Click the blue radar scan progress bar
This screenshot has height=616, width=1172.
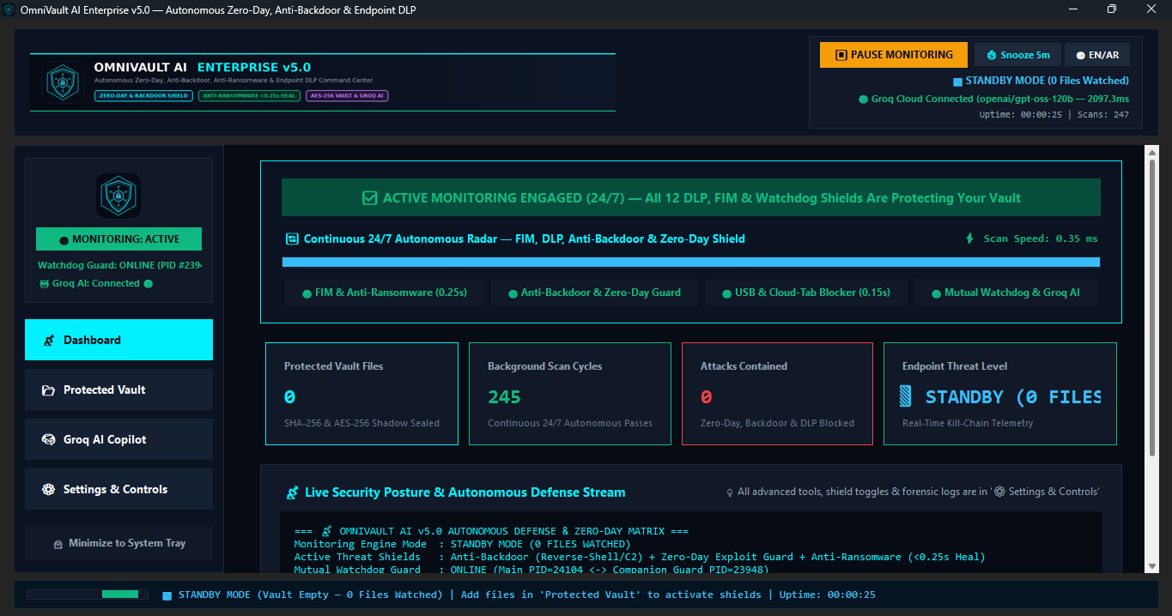pos(690,263)
